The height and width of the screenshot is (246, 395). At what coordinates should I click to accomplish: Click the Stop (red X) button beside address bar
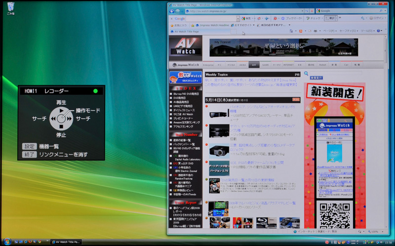(312, 11)
